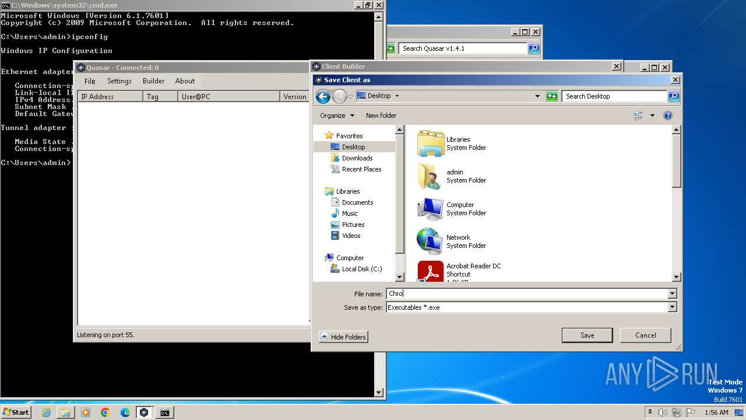Select the Libraries System Folder icon
Image resolution: width=746 pixels, height=420 pixels.
click(x=431, y=143)
